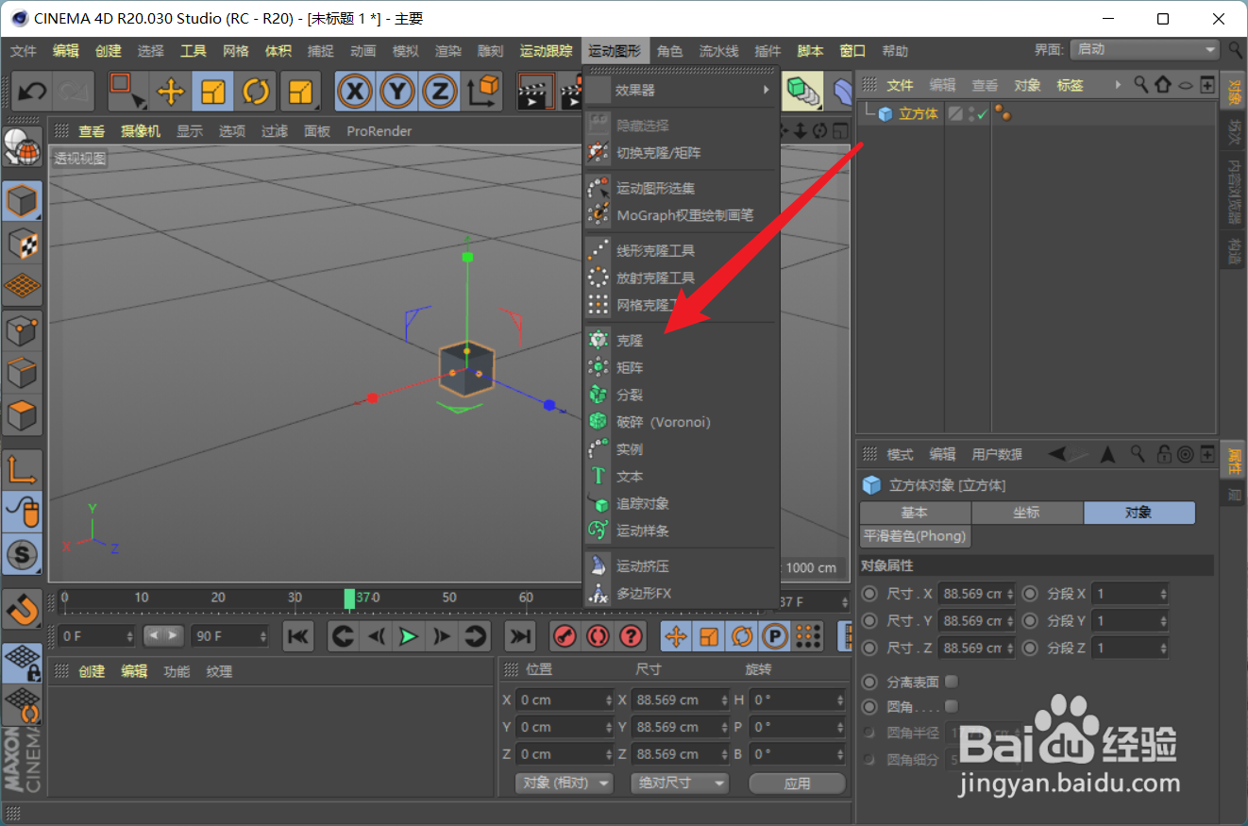
Task: Open the 文件 main menu
Action: pyautogui.click(x=23, y=51)
